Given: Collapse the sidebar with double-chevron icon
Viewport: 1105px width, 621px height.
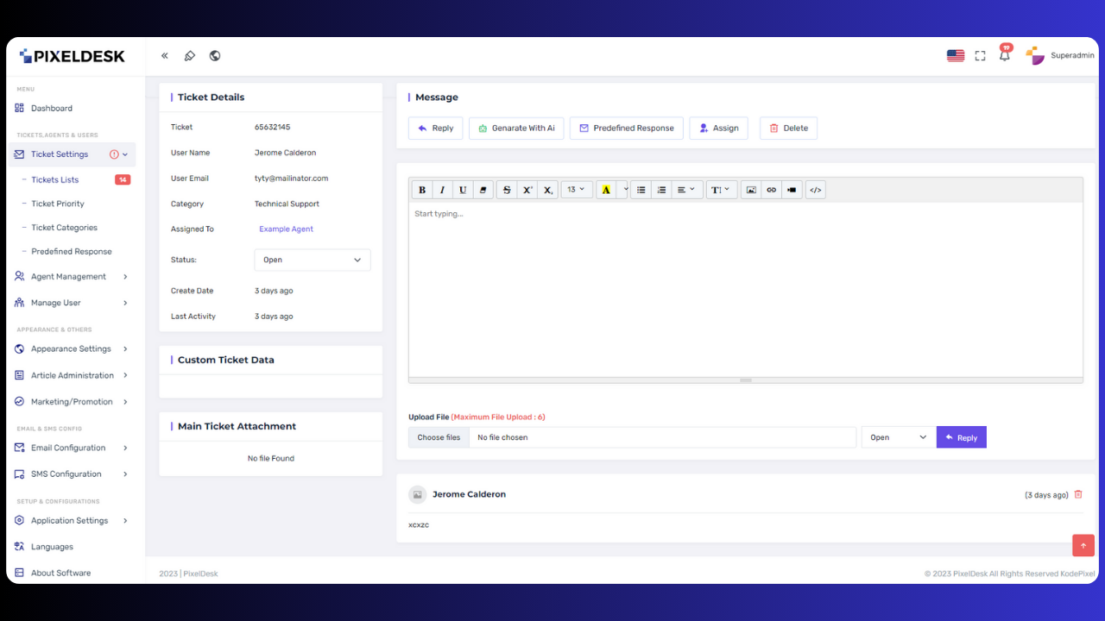Looking at the screenshot, I should [x=165, y=56].
